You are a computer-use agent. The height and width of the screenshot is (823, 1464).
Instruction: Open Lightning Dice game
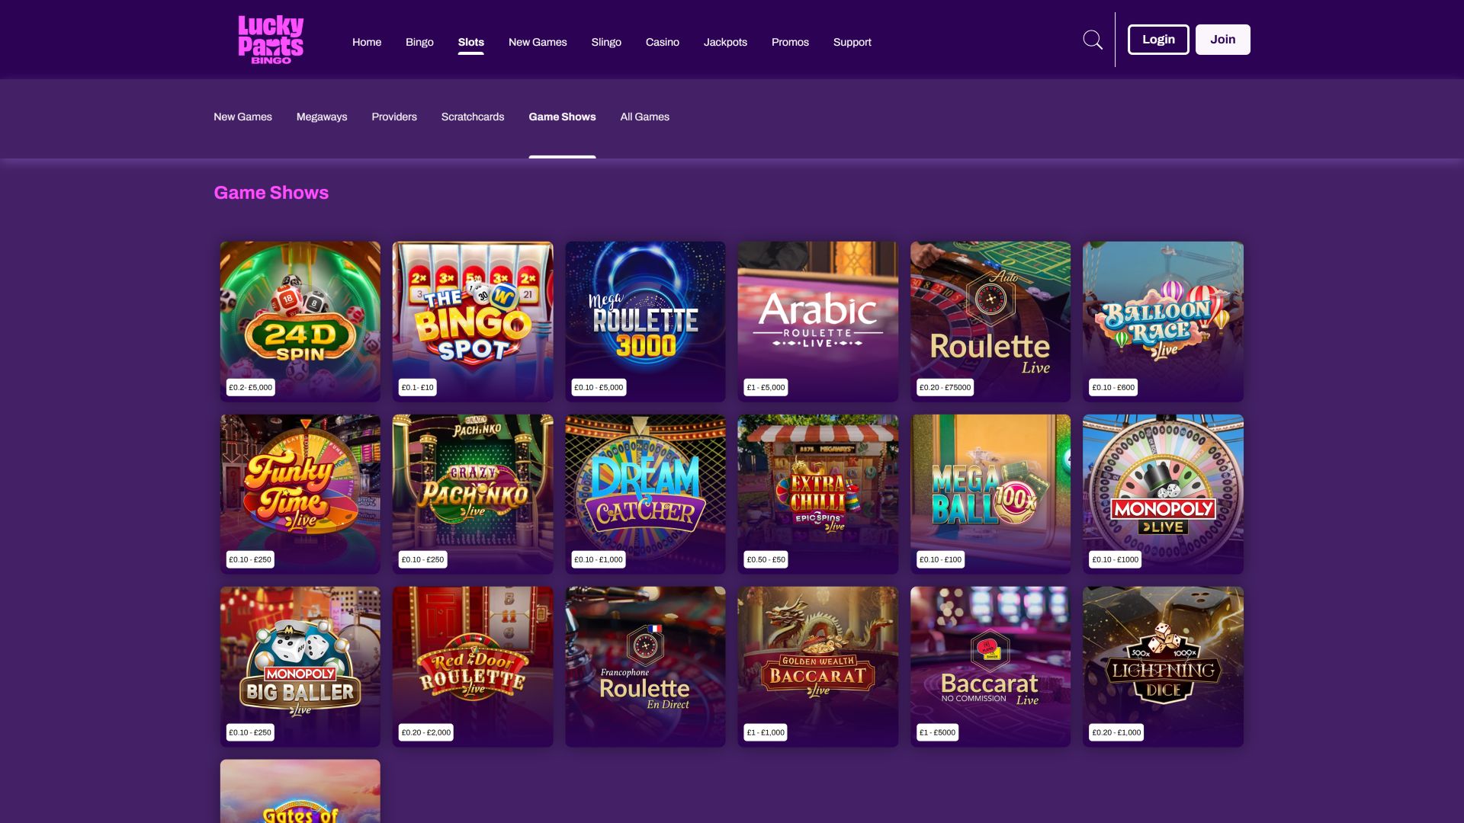pos(1163,667)
